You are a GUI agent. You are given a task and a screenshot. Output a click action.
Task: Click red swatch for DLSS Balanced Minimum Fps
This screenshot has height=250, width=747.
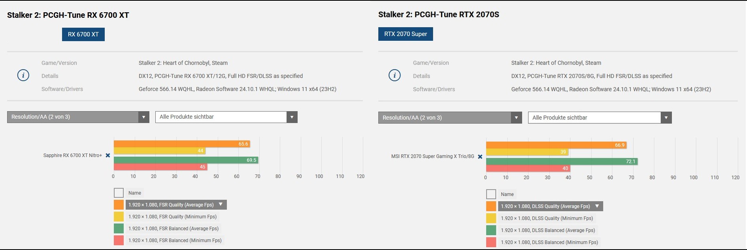click(x=491, y=242)
